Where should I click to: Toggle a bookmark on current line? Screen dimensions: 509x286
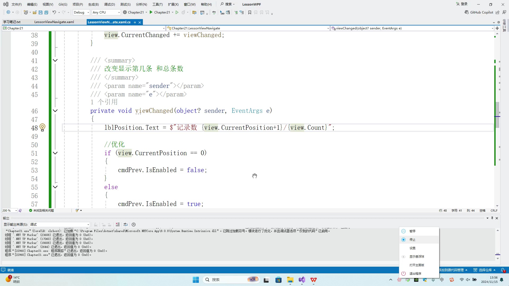tap(249, 12)
